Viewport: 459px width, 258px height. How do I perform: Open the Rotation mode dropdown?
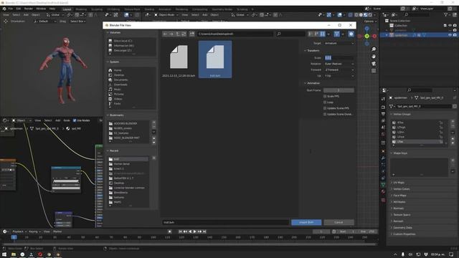pos(339,64)
